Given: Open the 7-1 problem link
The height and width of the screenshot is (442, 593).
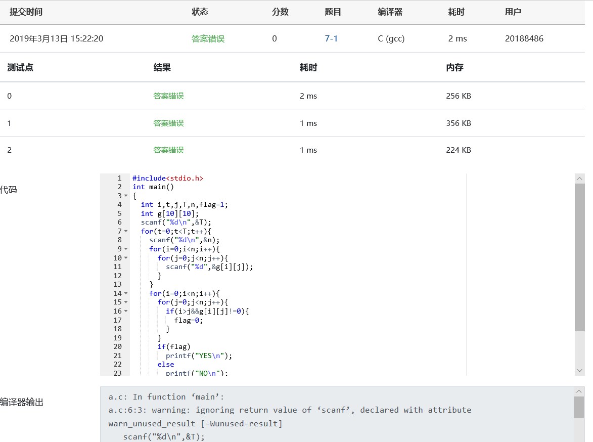Looking at the screenshot, I should [x=331, y=38].
